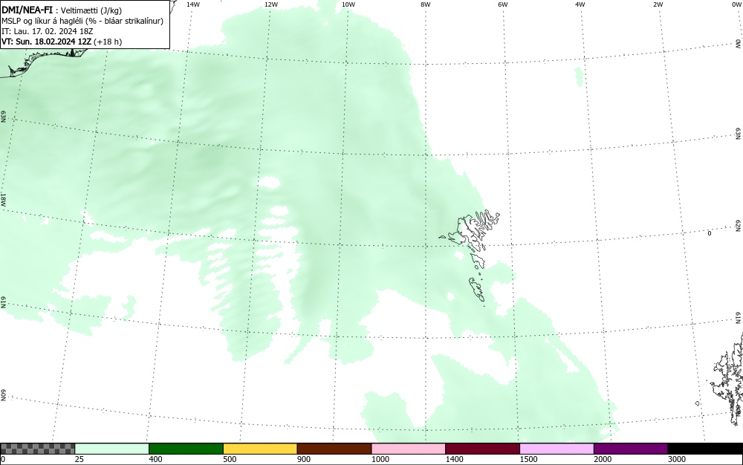Click the light violet 1500–2000 legend swatch

tap(557, 449)
